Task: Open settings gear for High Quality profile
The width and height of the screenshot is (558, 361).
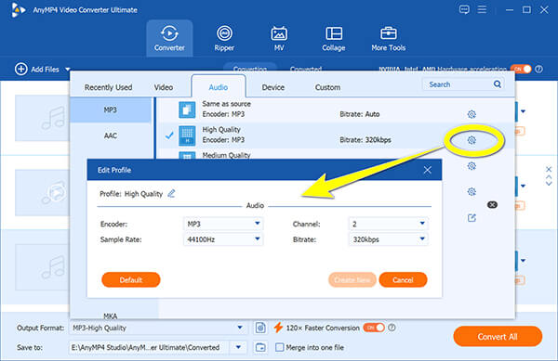Action: click(x=472, y=140)
